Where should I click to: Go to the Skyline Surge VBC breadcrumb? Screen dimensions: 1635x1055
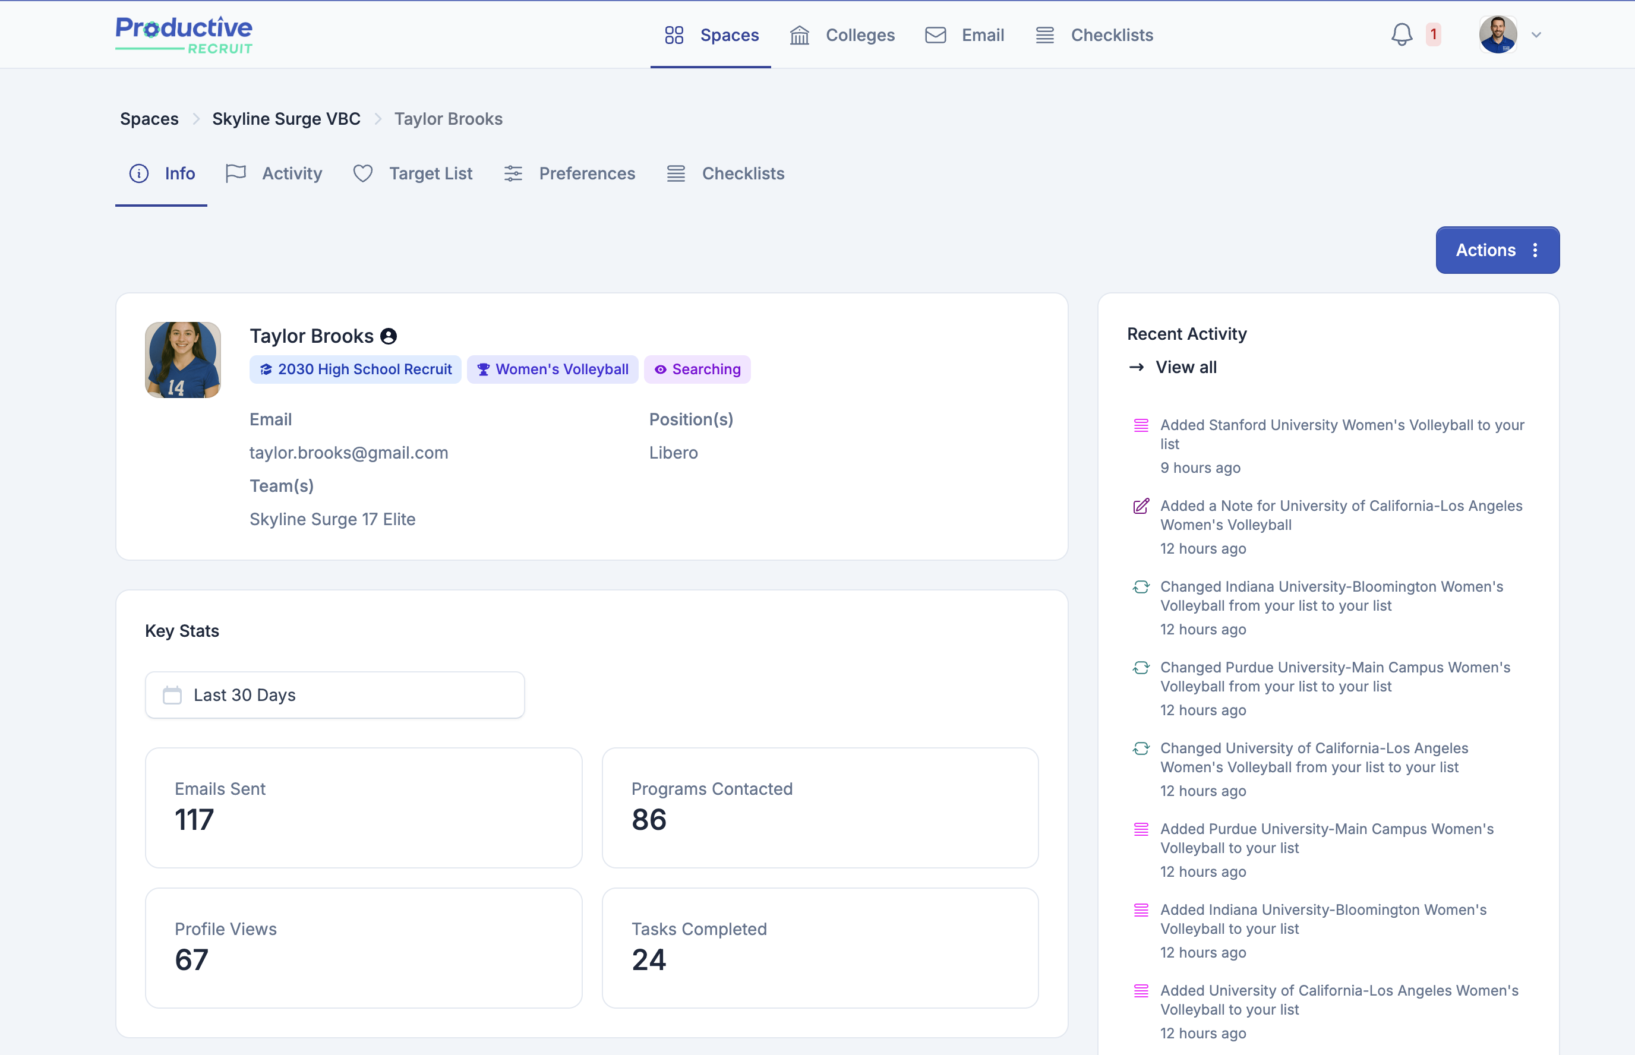286,119
